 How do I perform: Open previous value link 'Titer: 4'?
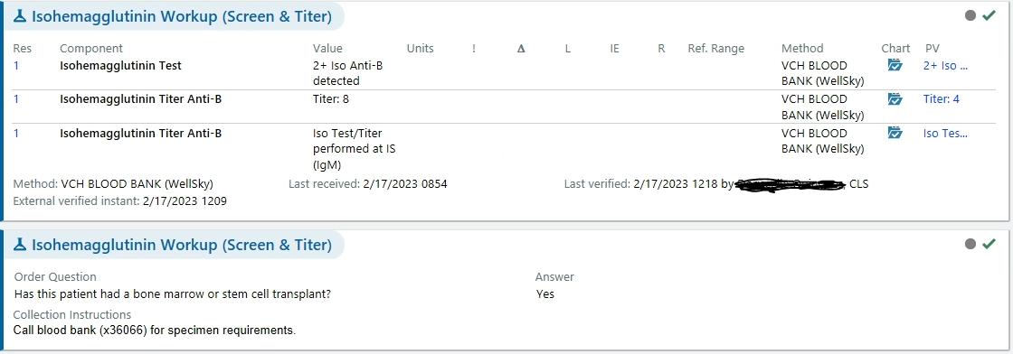click(x=942, y=98)
